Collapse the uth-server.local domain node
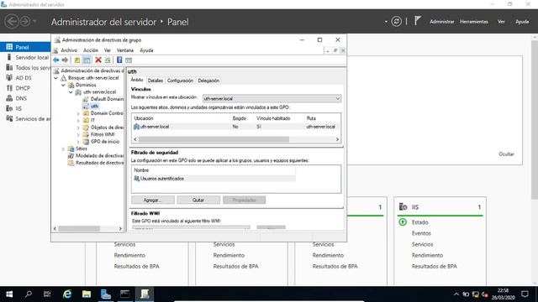Image resolution: width=538 pixels, height=302 pixels. (x=71, y=92)
